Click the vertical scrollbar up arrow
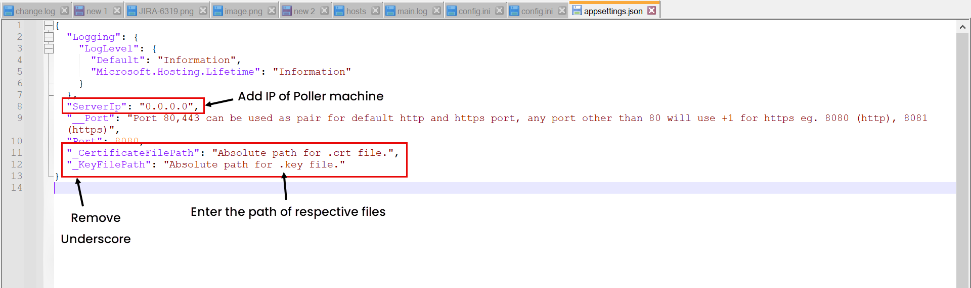This screenshot has width=971, height=288. (962, 27)
